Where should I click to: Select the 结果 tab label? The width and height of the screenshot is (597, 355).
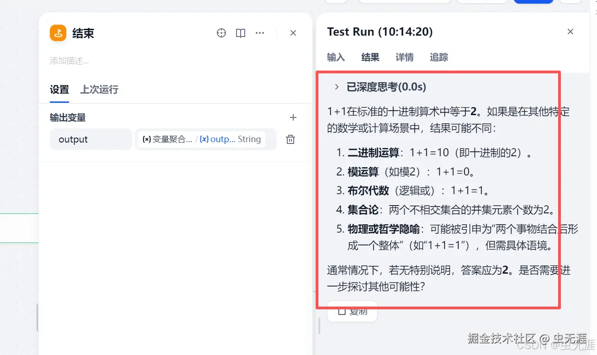point(370,57)
